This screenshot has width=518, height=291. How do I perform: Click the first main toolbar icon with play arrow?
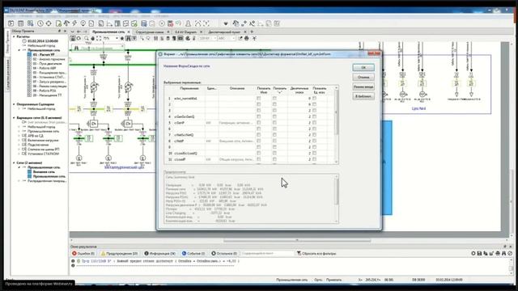click(11, 23)
